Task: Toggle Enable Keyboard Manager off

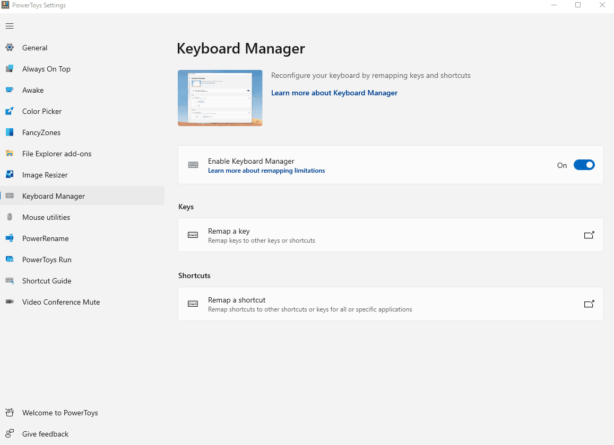Action: pyautogui.click(x=584, y=165)
